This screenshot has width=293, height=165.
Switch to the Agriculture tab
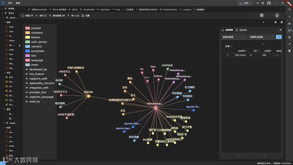[104, 9]
